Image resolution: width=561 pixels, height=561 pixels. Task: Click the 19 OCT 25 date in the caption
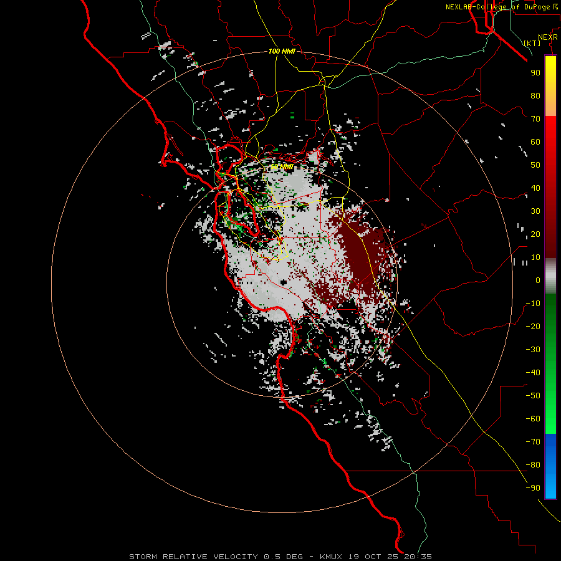tap(373, 557)
